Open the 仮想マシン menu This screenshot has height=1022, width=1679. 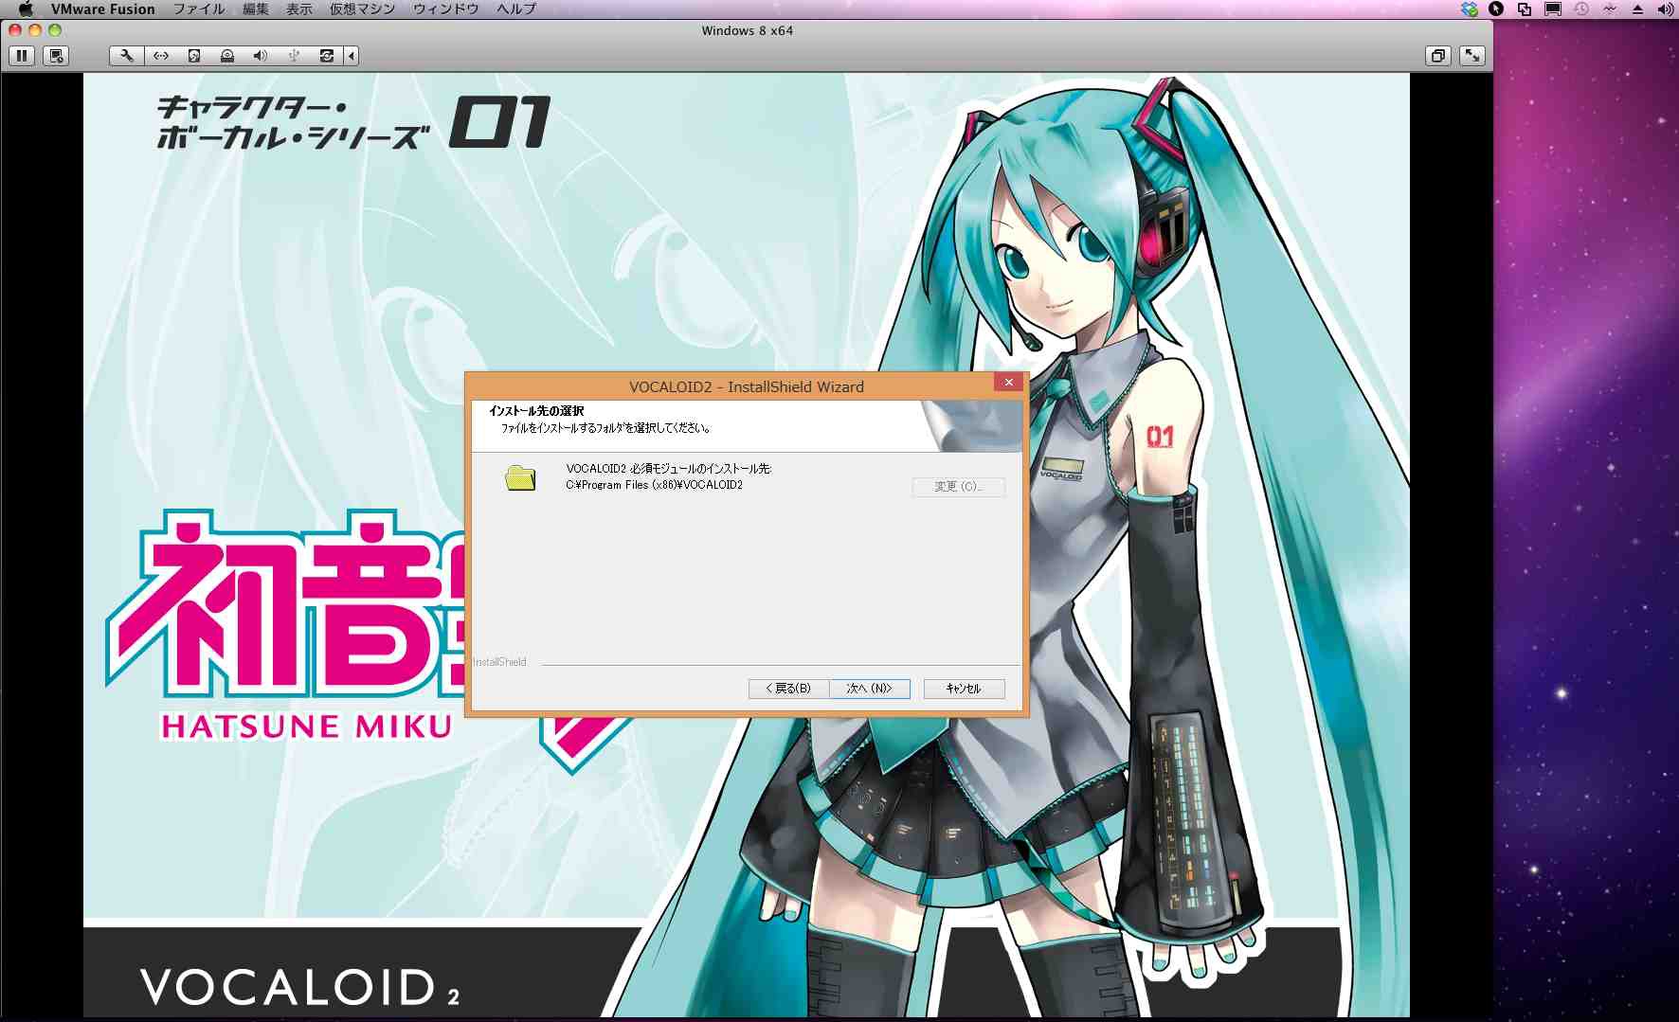(x=362, y=9)
